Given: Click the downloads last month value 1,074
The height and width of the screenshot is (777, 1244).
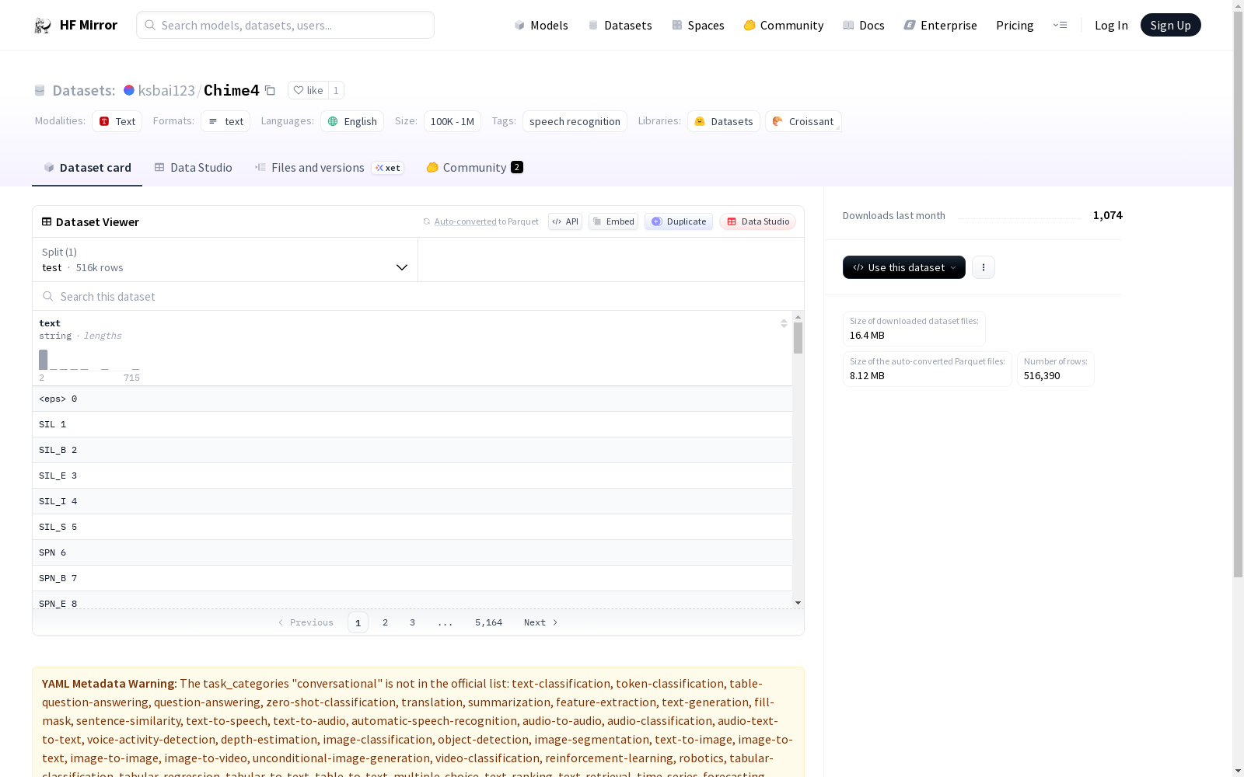Looking at the screenshot, I should 1108,215.
